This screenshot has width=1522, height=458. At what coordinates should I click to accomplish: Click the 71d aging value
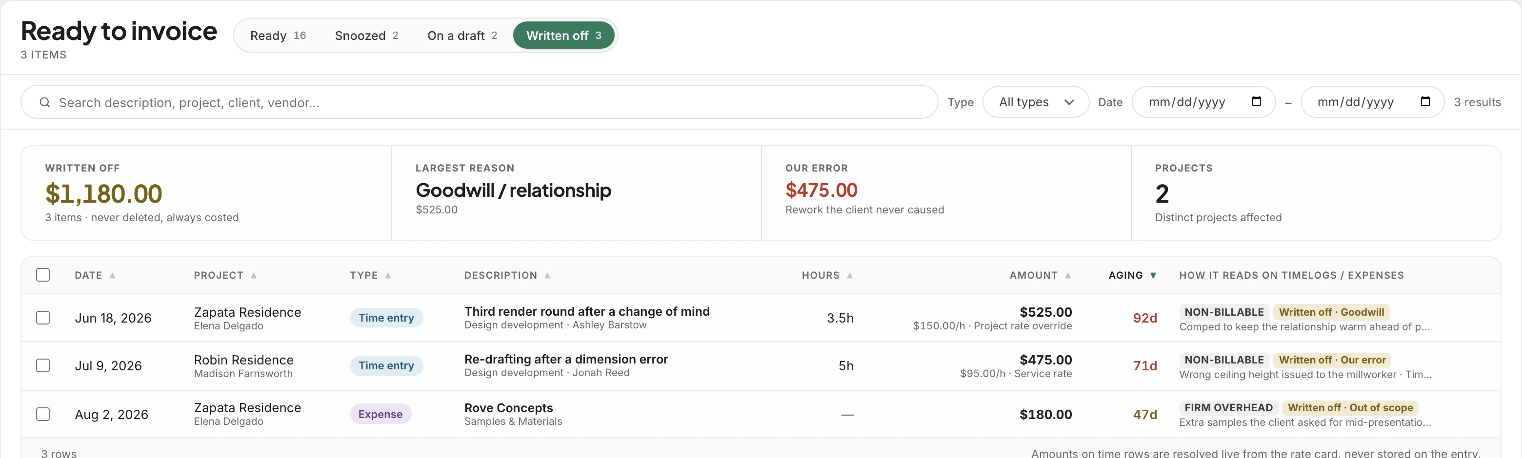[1144, 366]
